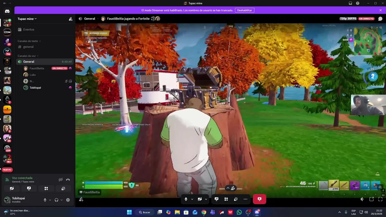Select the General voice channel
This screenshot has width=386, height=217.
[x=45, y=61]
